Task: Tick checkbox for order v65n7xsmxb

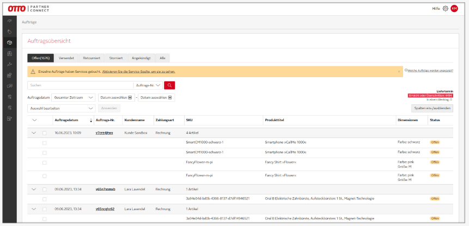Action: 44,189
